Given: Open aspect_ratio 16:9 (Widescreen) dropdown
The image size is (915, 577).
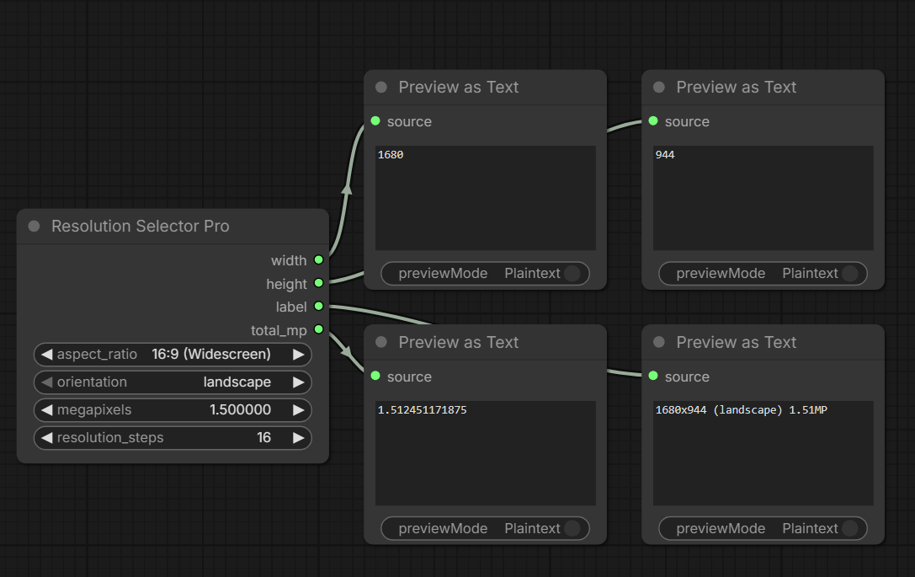Looking at the screenshot, I should [173, 355].
